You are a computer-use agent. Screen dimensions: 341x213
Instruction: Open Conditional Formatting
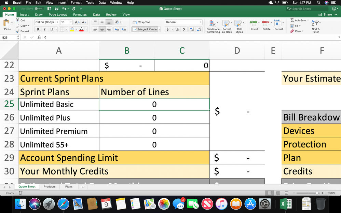click(213, 26)
